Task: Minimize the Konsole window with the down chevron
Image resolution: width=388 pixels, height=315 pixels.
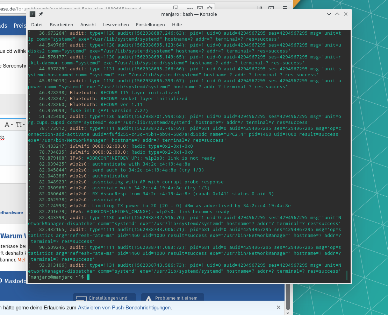Action: [x=329, y=14]
